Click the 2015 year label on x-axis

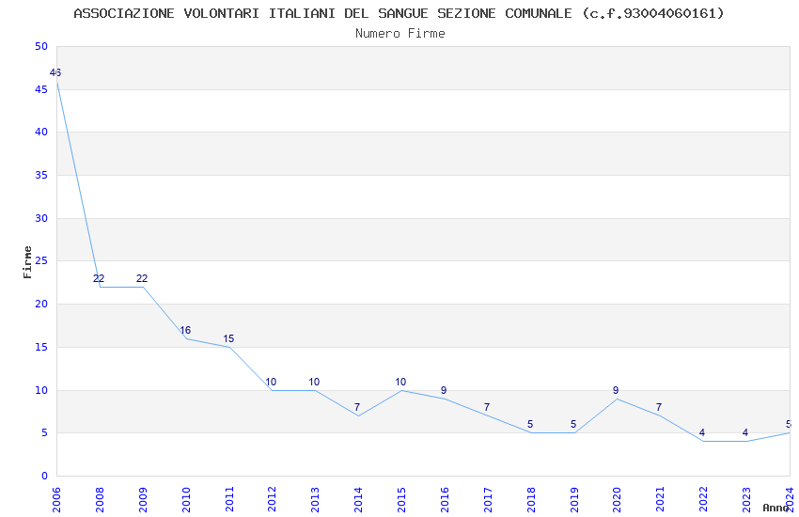click(x=401, y=499)
